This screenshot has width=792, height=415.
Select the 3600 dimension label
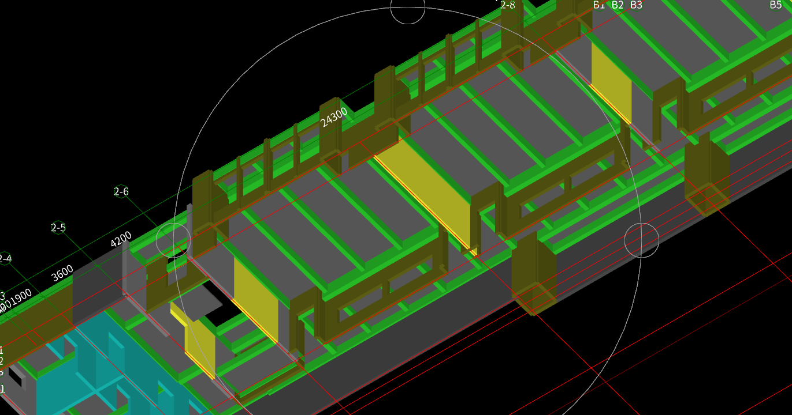pos(62,273)
